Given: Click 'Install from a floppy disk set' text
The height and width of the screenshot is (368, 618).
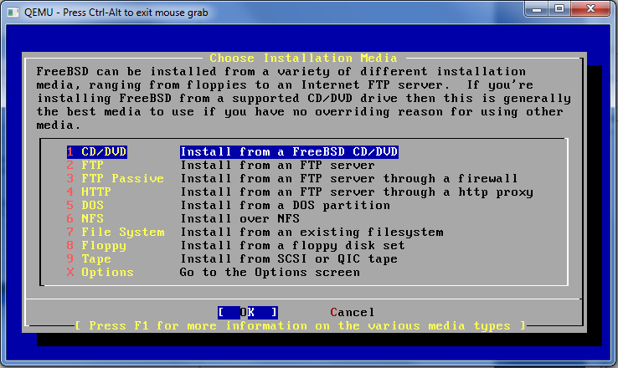Looking at the screenshot, I should pos(292,246).
